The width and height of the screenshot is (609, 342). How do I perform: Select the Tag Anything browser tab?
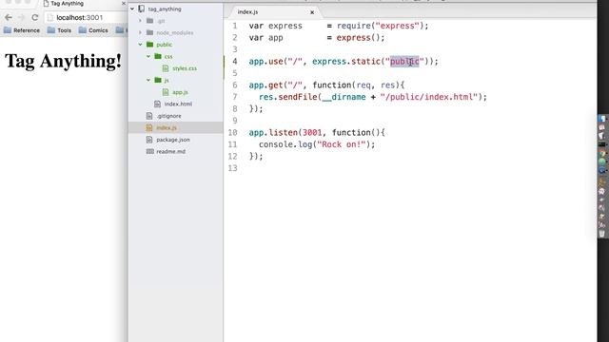pyautogui.click(x=67, y=4)
